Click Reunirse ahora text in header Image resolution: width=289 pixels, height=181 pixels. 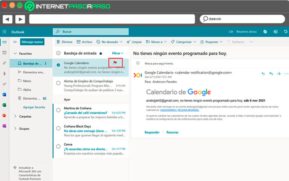coord(246,32)
